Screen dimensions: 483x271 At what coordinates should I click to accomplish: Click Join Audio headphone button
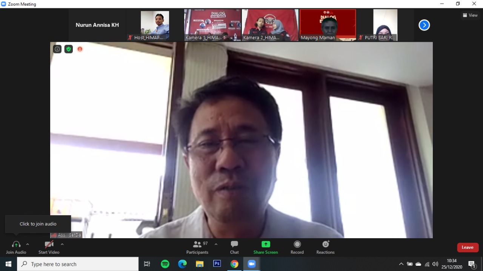(16, 247)
